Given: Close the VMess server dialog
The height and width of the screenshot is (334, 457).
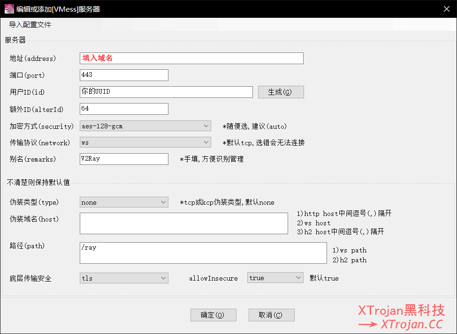Looking at the screenshot, I should (x=447, y=9).
